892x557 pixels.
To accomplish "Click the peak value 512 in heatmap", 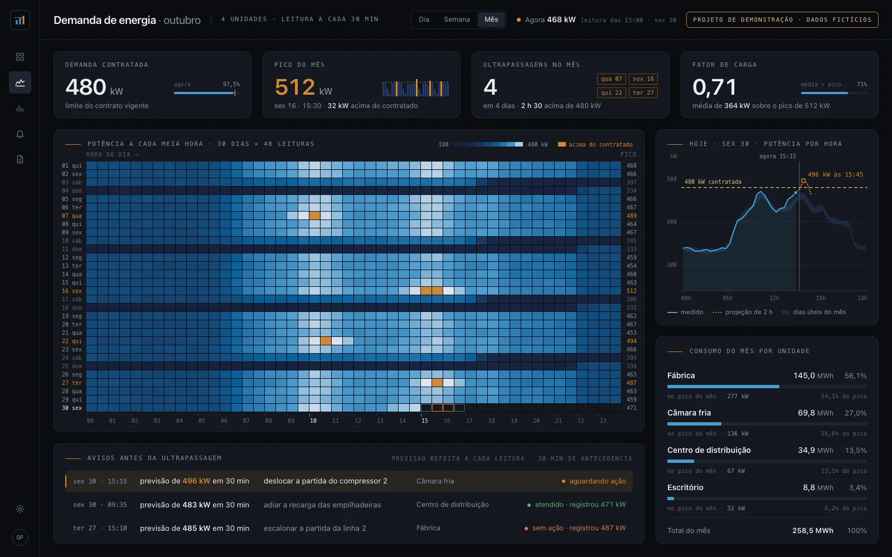I will coord(631,291).
